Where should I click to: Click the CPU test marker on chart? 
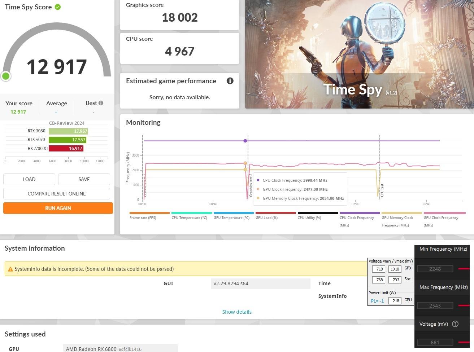tap(382, 190)
